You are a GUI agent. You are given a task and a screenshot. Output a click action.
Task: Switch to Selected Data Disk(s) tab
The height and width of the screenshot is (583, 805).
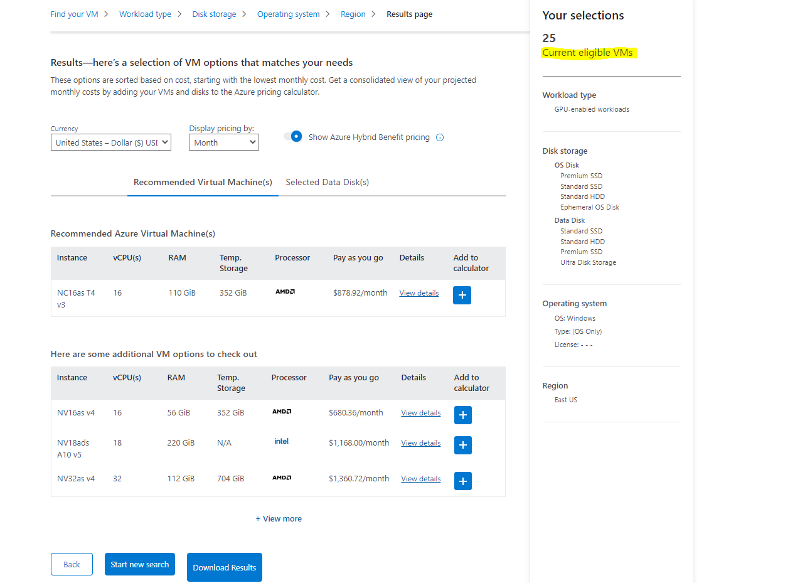tap(328, 182)
